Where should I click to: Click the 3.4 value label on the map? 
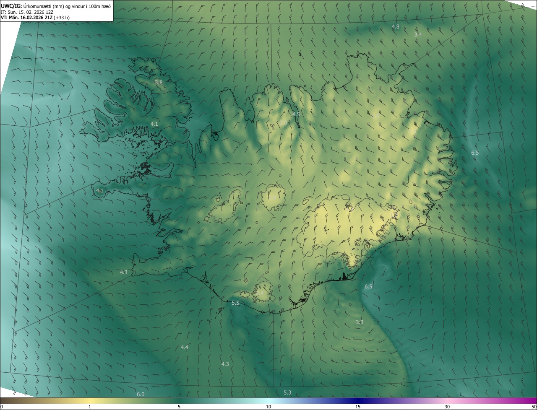tap(418, 34)
